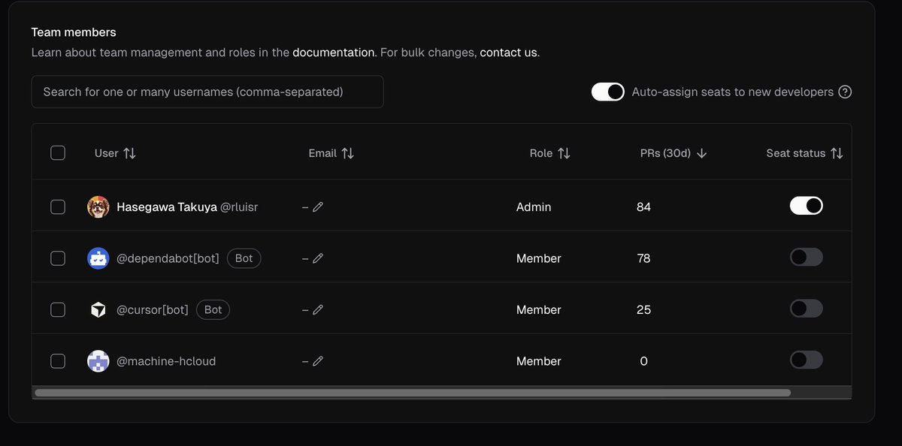Viewport: 902px width, 446px height.
Task: Open the contact us link
Action: [509, 53]
